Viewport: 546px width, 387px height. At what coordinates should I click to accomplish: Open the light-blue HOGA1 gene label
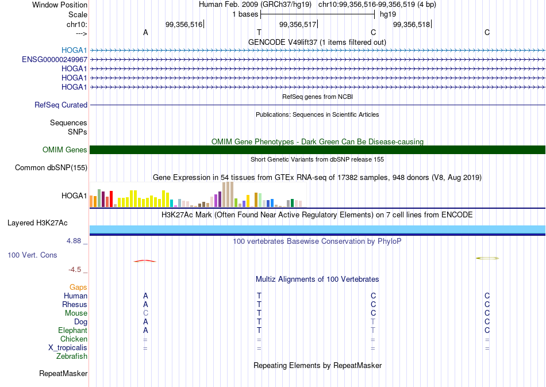click(74, 51)
